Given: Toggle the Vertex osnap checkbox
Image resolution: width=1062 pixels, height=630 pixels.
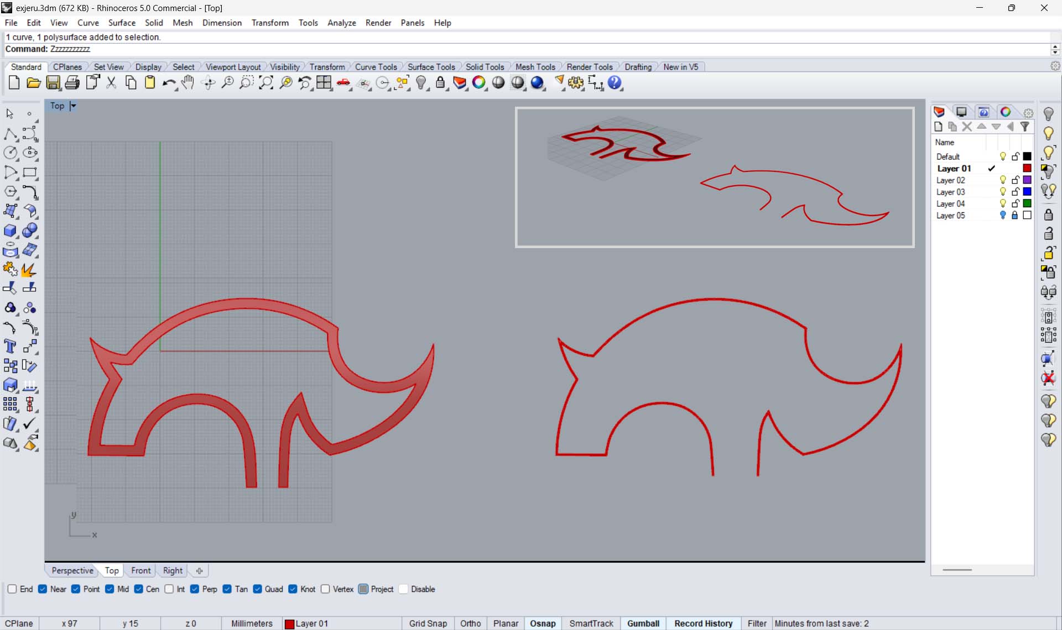Looking at the screenshot, I should pyautogui.click(x=325, y=589).
